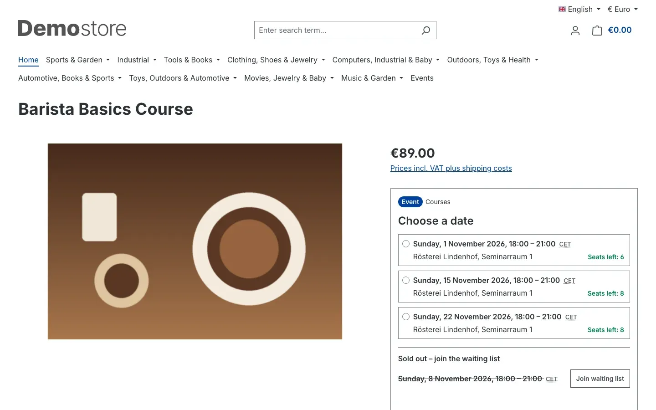This screenshot has height=410, width=656.
Task: Open the Events menu item
Action: [x=422, y=78]
